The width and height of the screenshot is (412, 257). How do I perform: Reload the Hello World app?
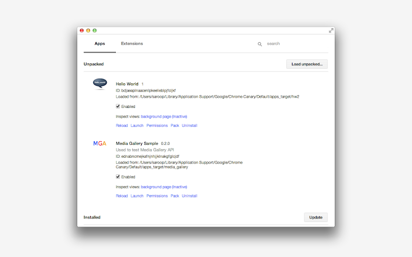tap(122, 125)
